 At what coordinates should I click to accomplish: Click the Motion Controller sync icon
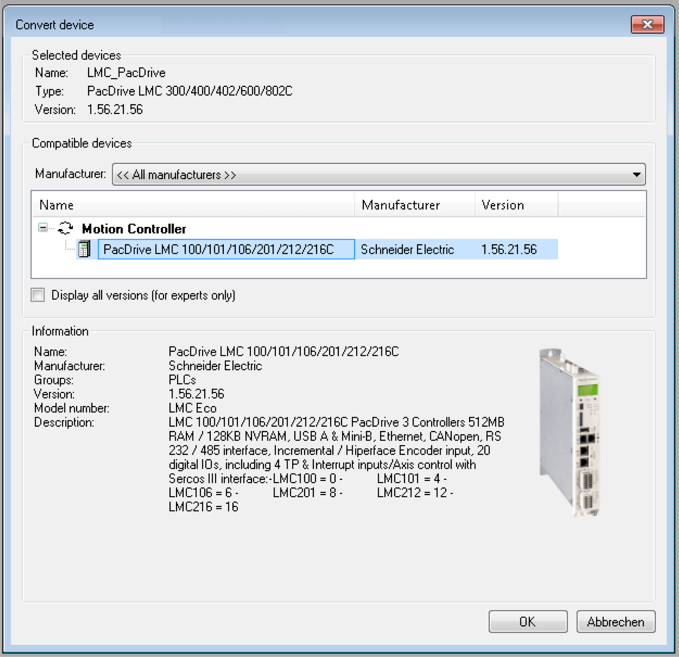click(x=65, y=228)
